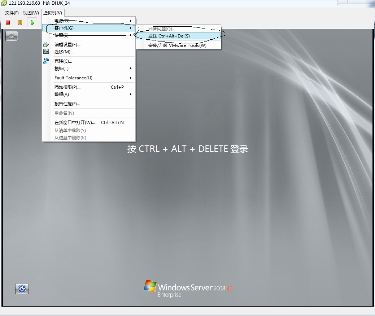Click the 迁移 migrate icon in the menu
This screenshot has height=316, width=375.
tap(46, 52)
